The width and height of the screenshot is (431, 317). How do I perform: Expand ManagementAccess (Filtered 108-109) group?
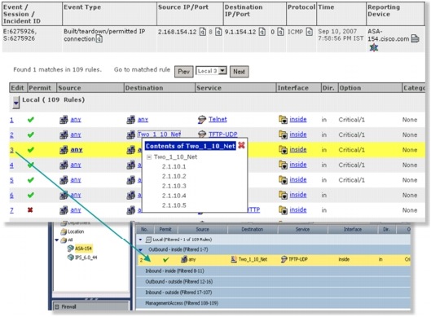182,303
